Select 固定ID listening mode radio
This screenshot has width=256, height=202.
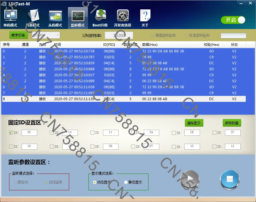[x=15, y=182]
